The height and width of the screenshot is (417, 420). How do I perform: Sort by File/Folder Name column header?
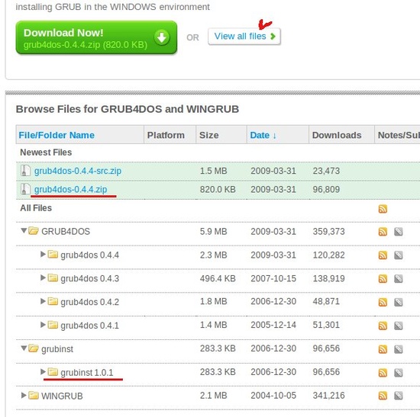[x=57, y=135]
